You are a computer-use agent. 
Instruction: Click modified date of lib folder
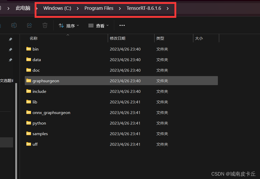pos(125,102)
